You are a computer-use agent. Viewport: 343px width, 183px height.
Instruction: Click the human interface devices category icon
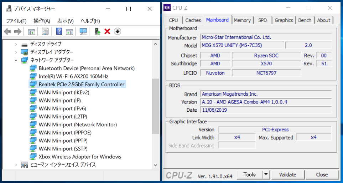pyautogui.click(x=25, y=165)
